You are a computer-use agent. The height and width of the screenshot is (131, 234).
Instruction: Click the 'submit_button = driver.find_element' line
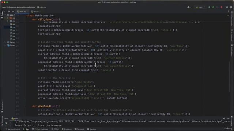click(x=76, y=70)
